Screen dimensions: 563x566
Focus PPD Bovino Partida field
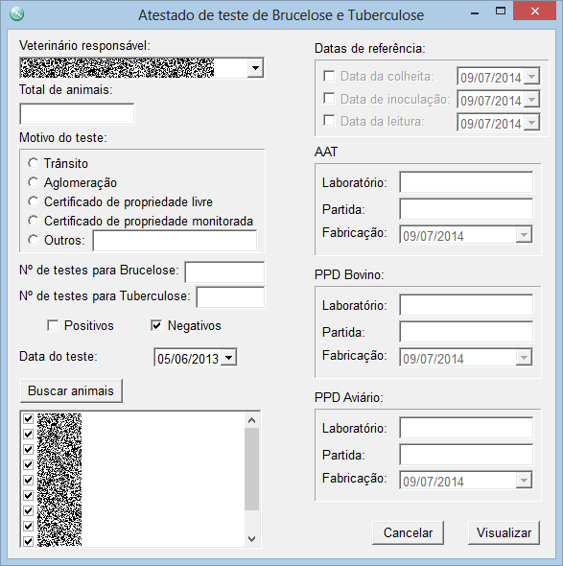pyautogui.click(x=466, y=331)
